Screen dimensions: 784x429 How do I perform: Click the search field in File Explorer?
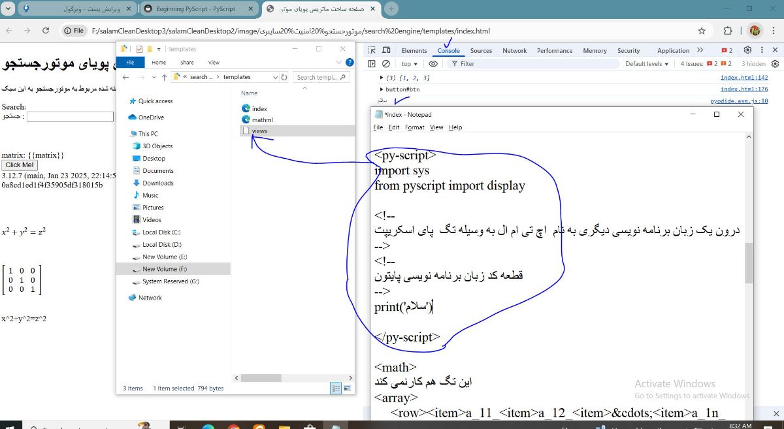tap(320, 77)
